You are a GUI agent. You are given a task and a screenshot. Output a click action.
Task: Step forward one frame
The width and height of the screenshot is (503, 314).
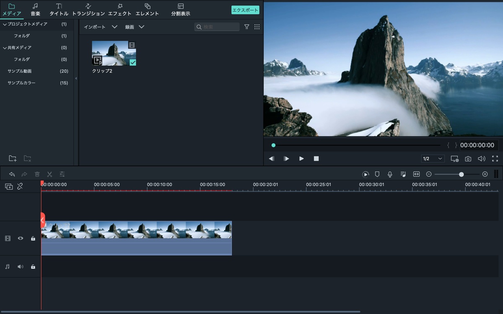pos(286,159)
